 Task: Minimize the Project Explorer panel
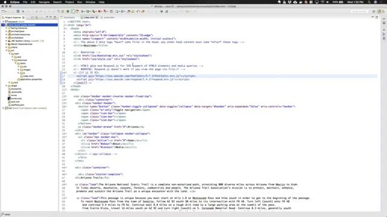click(x=51, y=17)
